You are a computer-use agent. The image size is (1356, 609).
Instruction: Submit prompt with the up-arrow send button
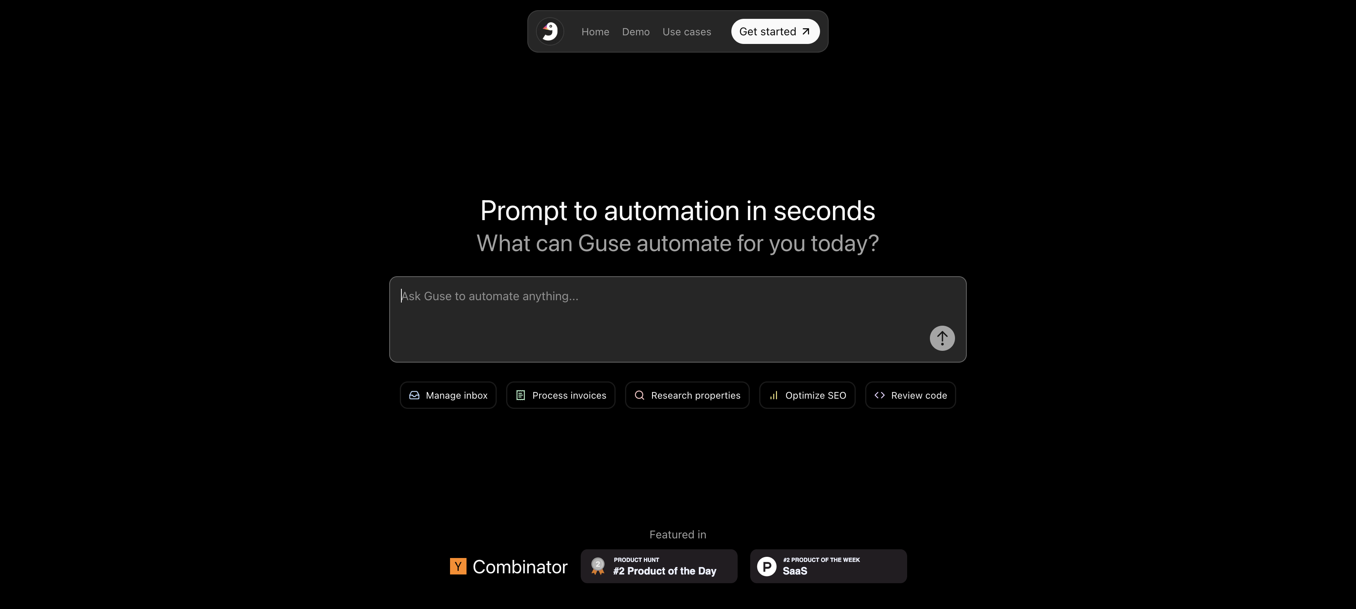click(942, 338)
